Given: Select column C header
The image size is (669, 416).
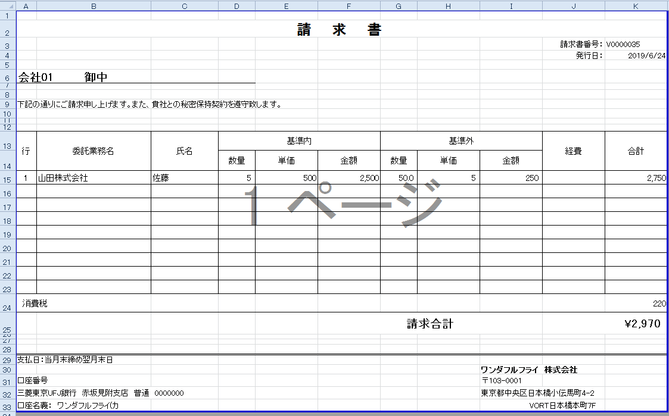Looking at the screenshot, I should pyautogui.click(x=185, y=6).
